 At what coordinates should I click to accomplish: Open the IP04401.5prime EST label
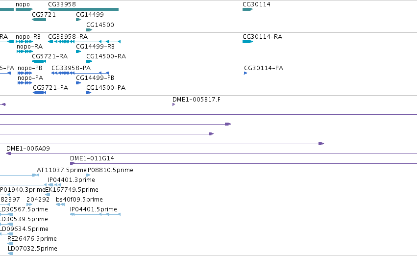click(93, 209)
